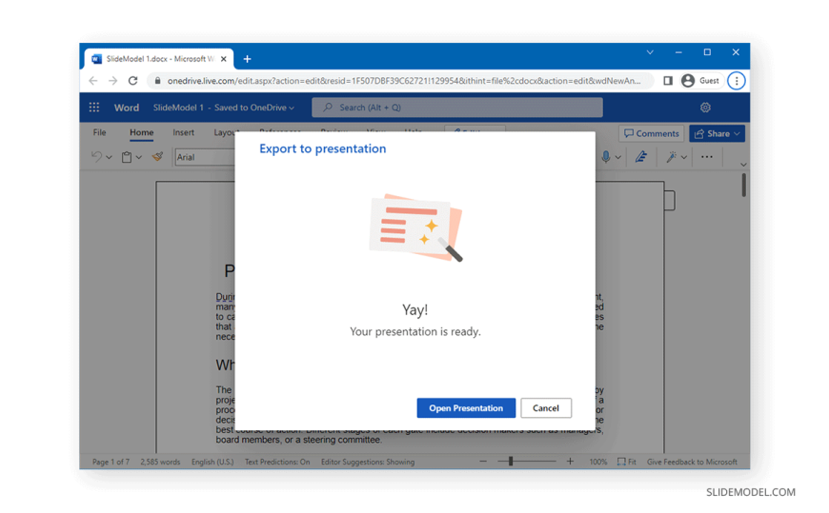This screenshot has width=829, height=513.
Task: Open the browser side panel icon
Action: [x=668, y=81]
